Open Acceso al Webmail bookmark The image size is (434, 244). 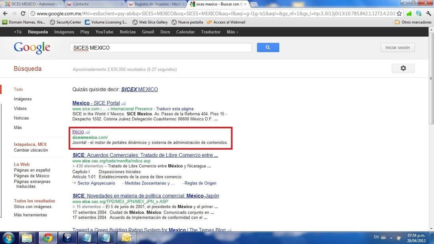click(226, 22)
